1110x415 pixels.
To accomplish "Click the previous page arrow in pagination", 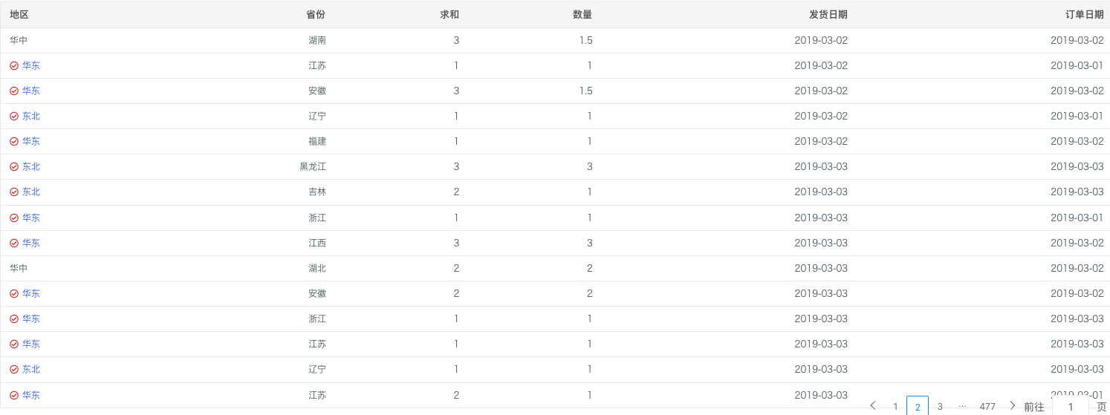I will pos(873,406).
